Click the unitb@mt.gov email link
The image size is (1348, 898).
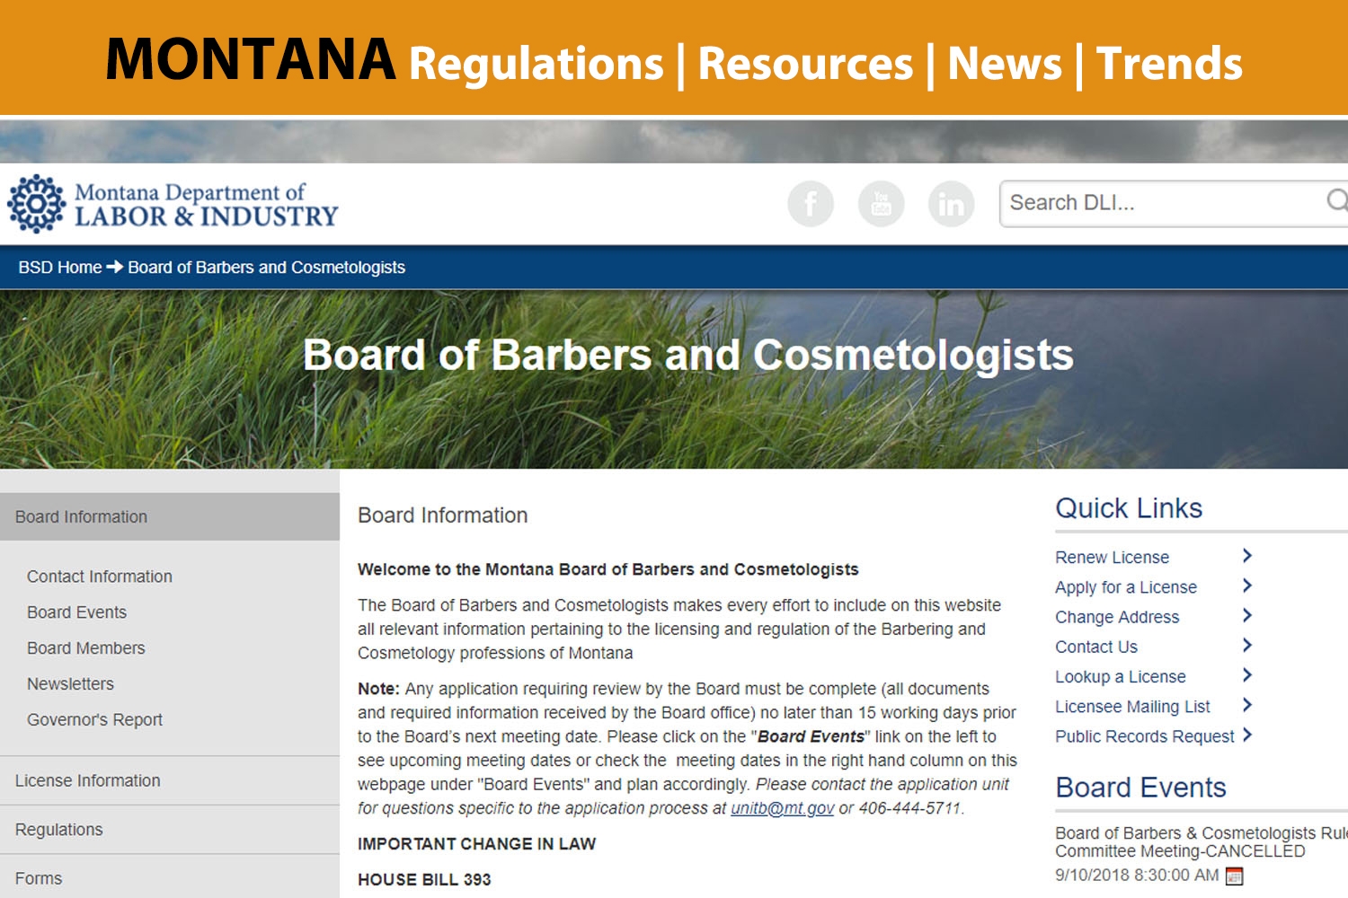(782, 808)
